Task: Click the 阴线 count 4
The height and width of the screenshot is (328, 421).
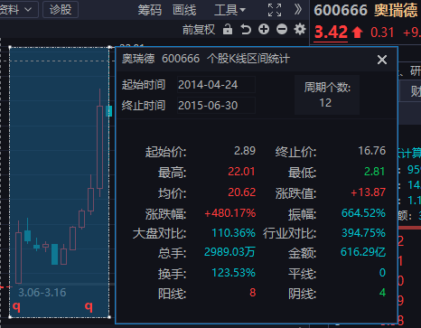Action: 382,293
